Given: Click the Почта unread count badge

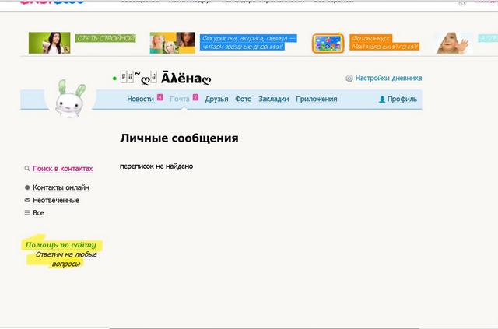Looking at the screenshot, I should click(x=195, y=97).
